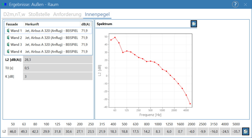This screenshot has height=138, width=252.
Task: Copy the L2 frequency values row icon
Action: [x=245, y=131]
